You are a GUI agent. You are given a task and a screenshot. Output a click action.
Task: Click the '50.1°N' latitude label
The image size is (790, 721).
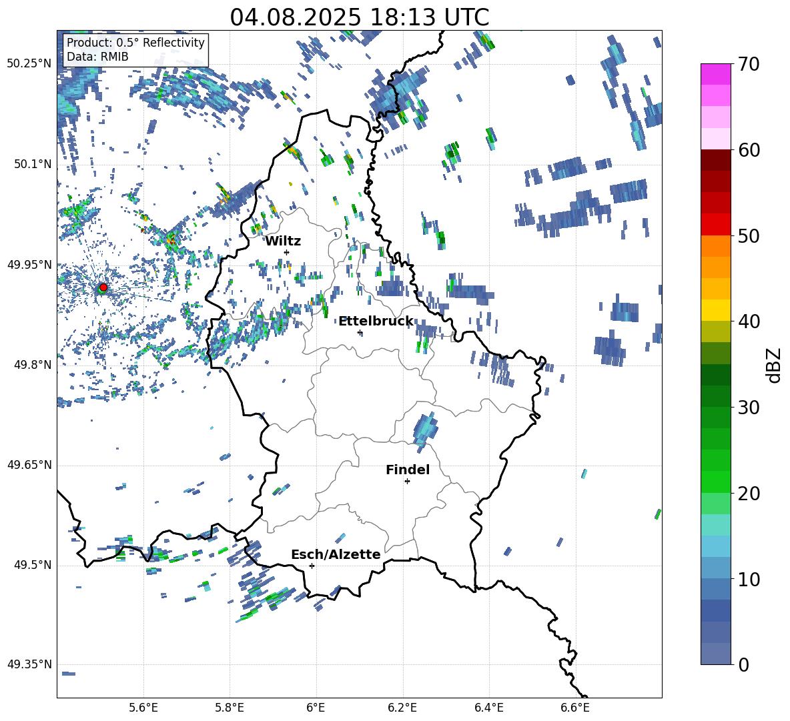click(32, 165)
